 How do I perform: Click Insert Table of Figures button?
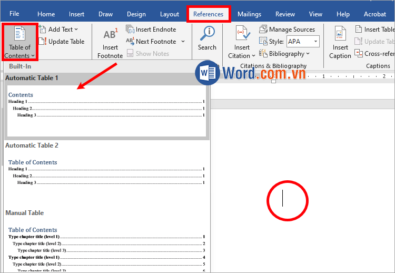(x=374, y=30)
